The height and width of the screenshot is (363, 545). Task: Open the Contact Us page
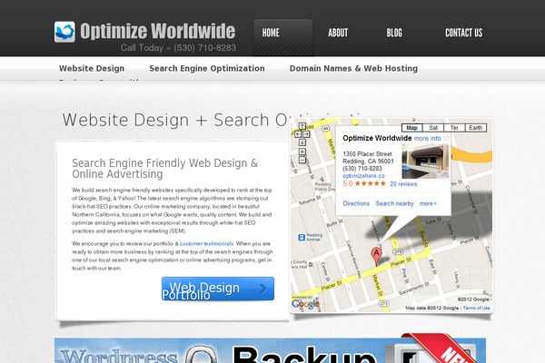[x=463, y=33]
